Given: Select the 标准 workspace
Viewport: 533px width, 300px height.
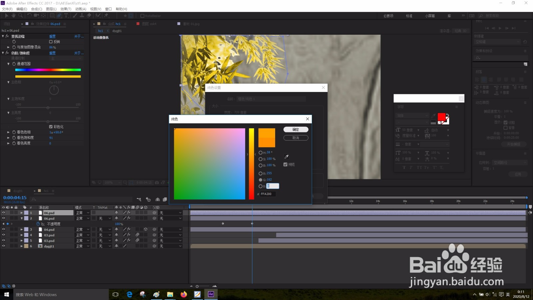Looking at the screenshot, I should click(x=409, y=16).
